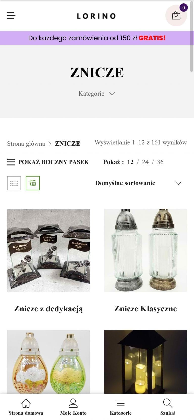Screen dimensions: 194x420
Task: Show the side bar panel
Action: [x=48, y=162]
